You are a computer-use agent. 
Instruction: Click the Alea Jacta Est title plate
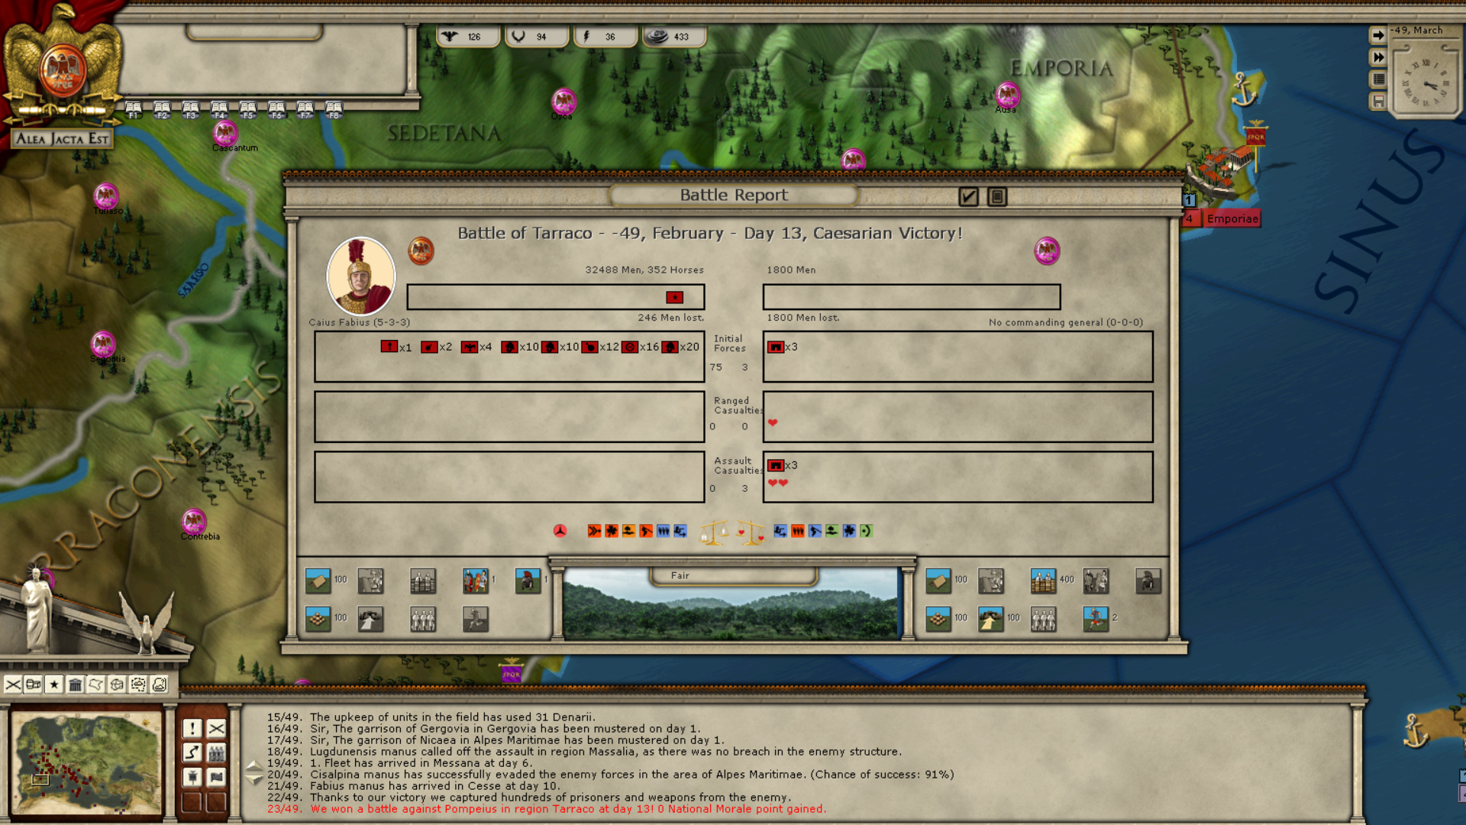[x=63, y=139]
